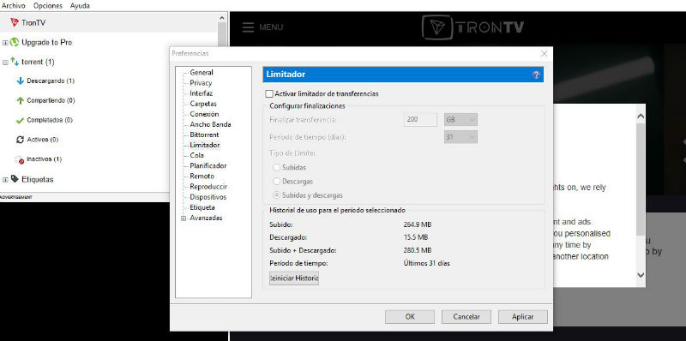Click the Finalizar transferencia 200 input field
The width and height of the screenshot is (686, 341).
pyautogui.click(x=420, y=120)
